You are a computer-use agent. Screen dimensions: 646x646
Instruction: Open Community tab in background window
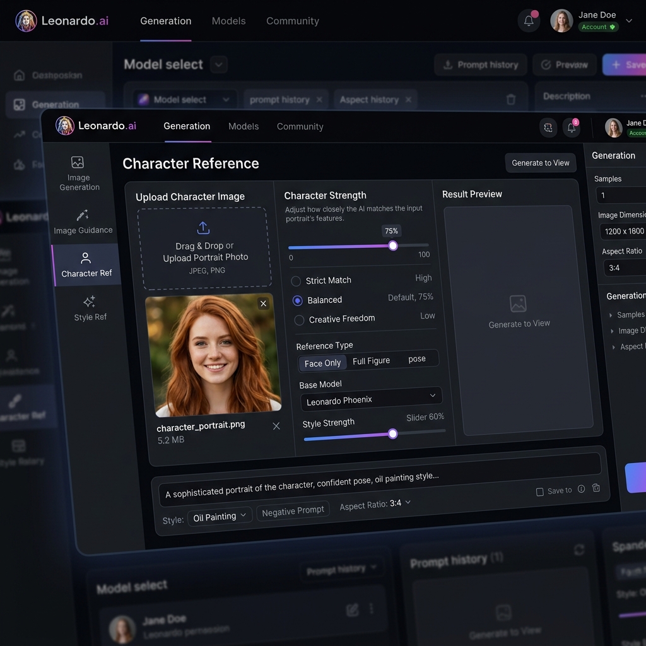[x=293, y=21]
